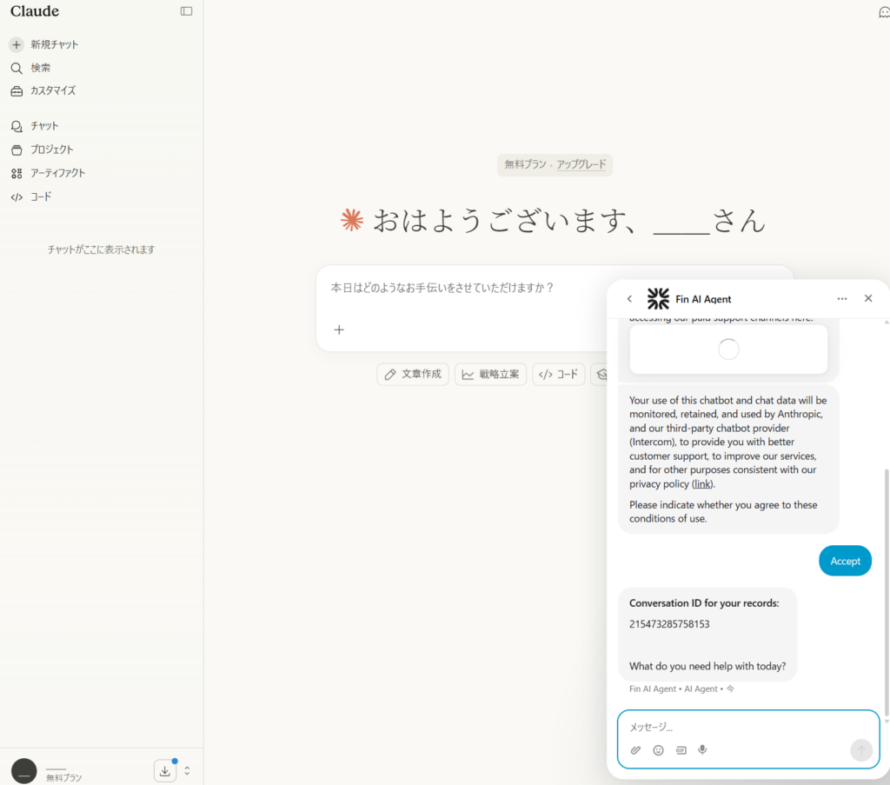
Task: Open プロジェクト from the sidebar
Action: point(46,149)
